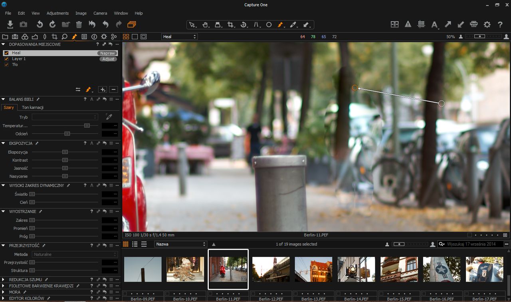Toggle the grid overlay icon
Viewport: 511px width, 302px height.
click(x=421, y=24)
